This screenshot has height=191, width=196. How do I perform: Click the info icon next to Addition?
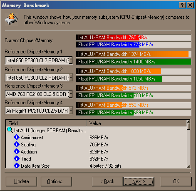17,151
